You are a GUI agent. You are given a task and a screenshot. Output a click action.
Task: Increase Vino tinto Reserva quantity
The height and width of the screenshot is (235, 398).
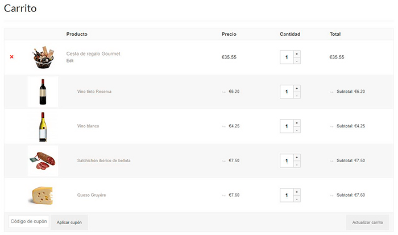pyautogui.click(x=297, y=88)
